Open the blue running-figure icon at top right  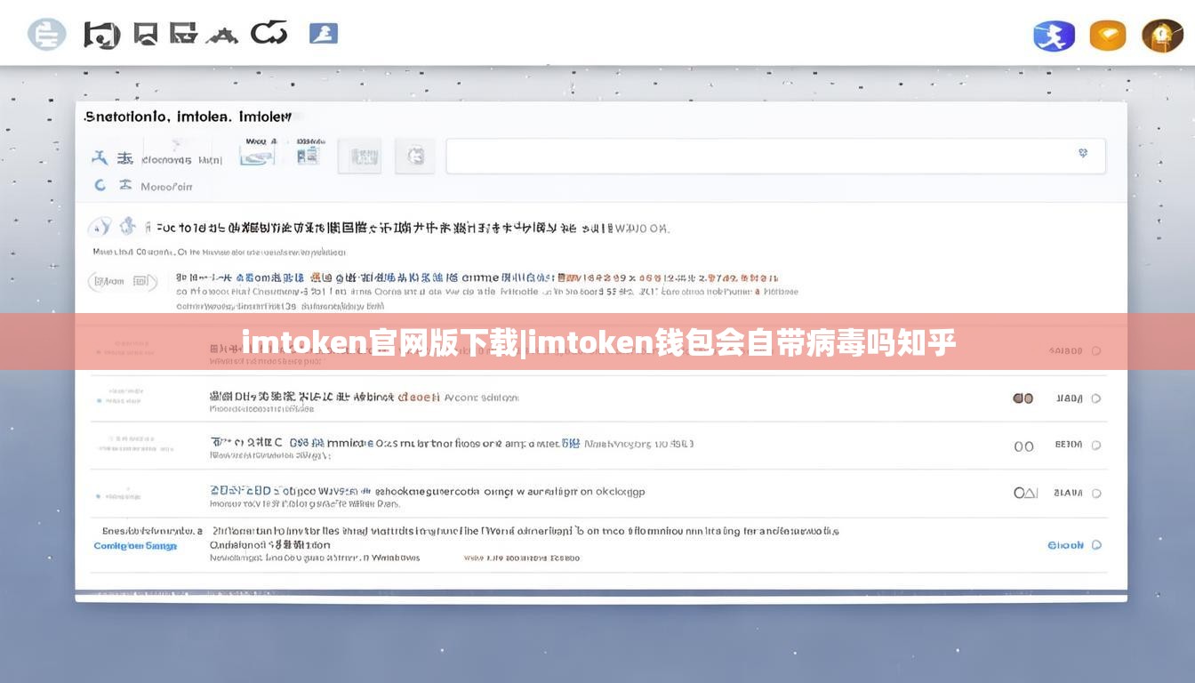[x=1054, y=36]
